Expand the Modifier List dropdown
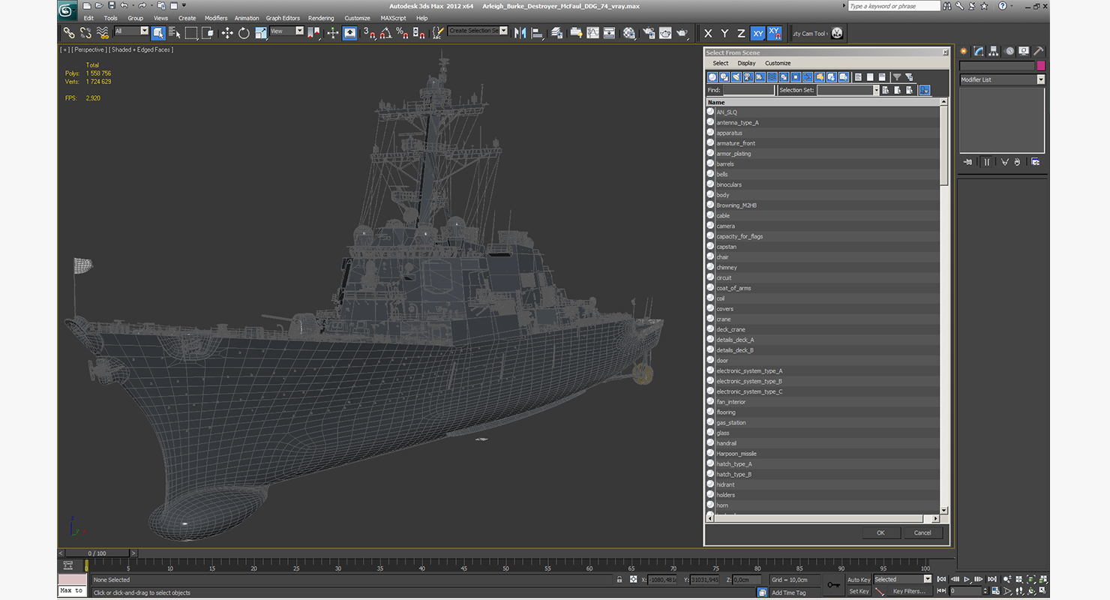1110x600 pixels. 1002,79
